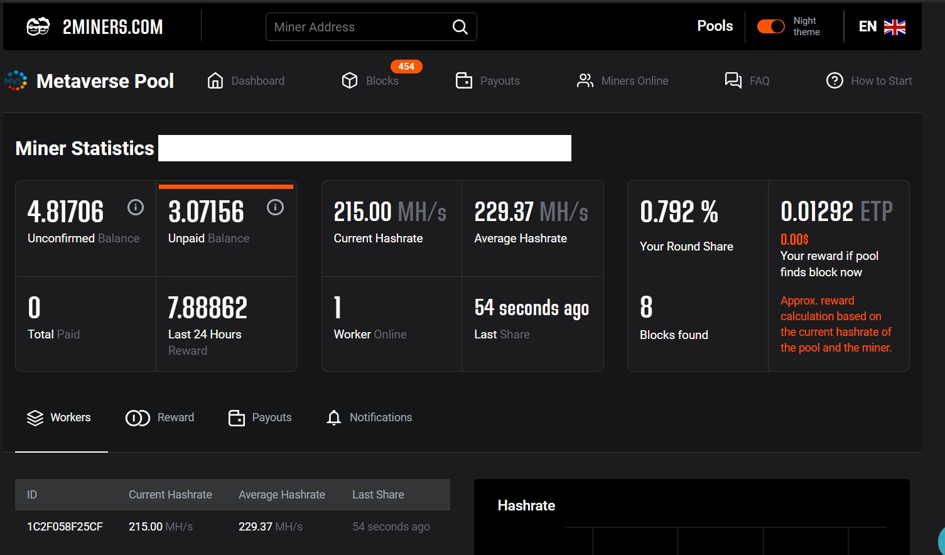Click the 454 blocks badge
Viewport: 945px width, 555px height.
[406, 67]
